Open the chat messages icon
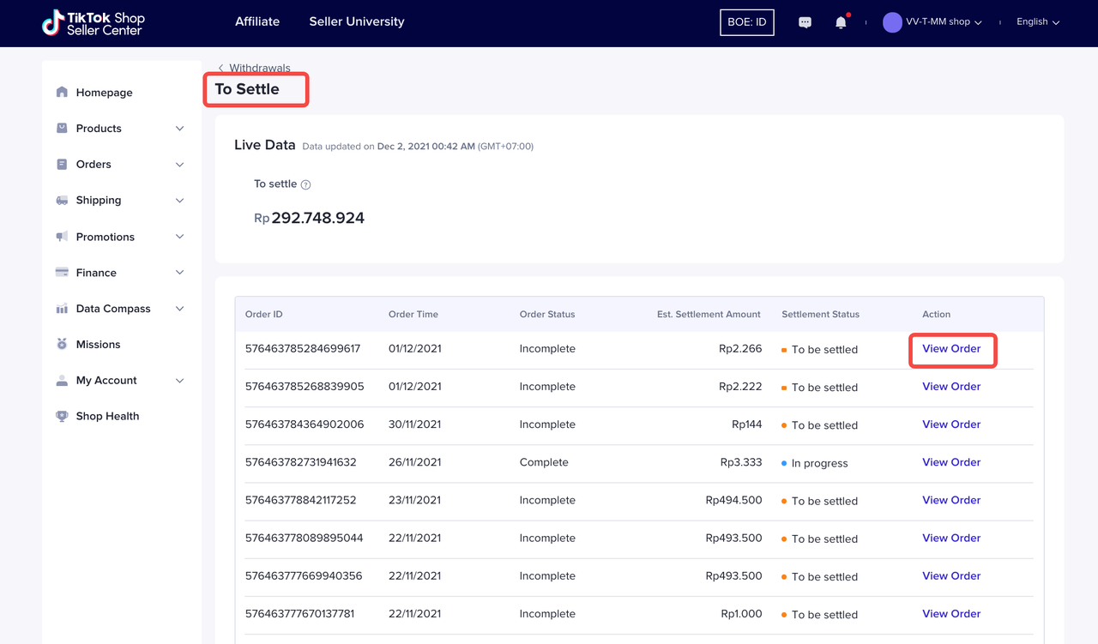 click(x=805, y=23)
